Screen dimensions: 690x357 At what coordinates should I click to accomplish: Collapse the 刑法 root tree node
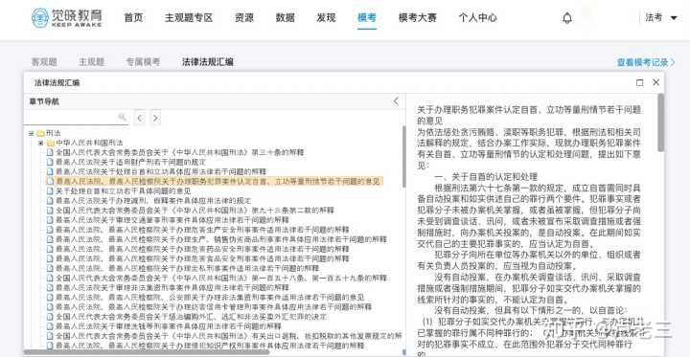coord(31,133)
